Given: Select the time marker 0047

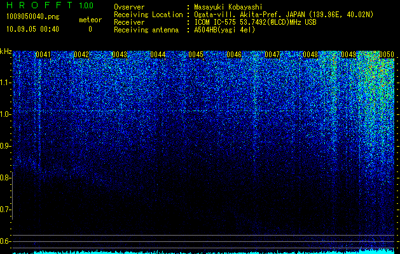Looking at the screenshot, I should [272, 55].
